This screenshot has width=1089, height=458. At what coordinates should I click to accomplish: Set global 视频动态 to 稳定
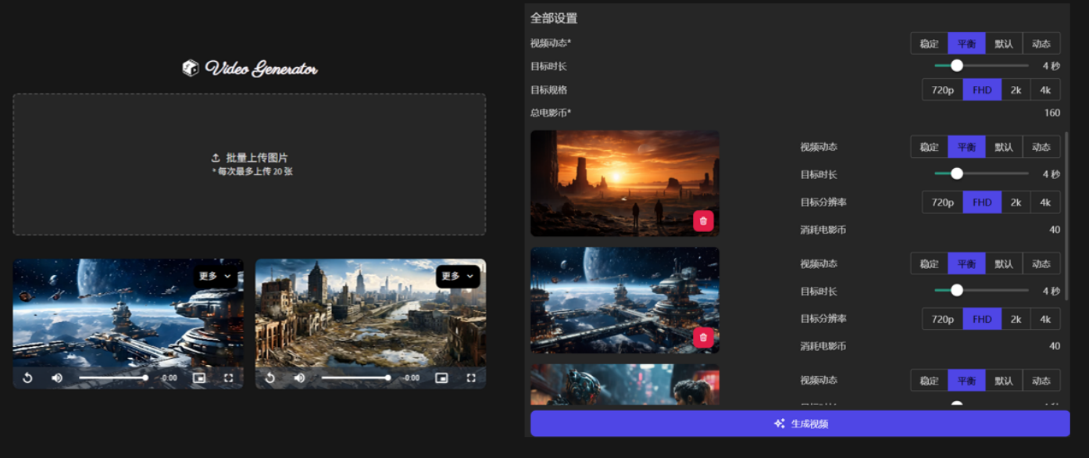tap(929, 44)
